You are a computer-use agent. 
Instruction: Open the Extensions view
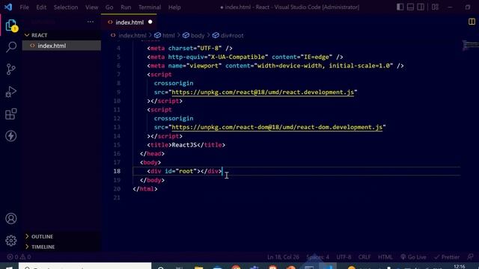(11, 114)
